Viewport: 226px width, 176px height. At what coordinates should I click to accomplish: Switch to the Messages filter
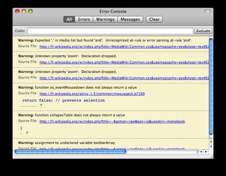[x=130, y=19]
